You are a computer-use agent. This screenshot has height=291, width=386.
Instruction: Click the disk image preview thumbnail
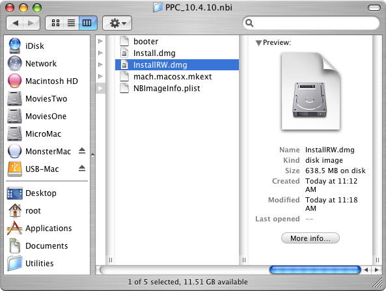(x=310, y=91)
